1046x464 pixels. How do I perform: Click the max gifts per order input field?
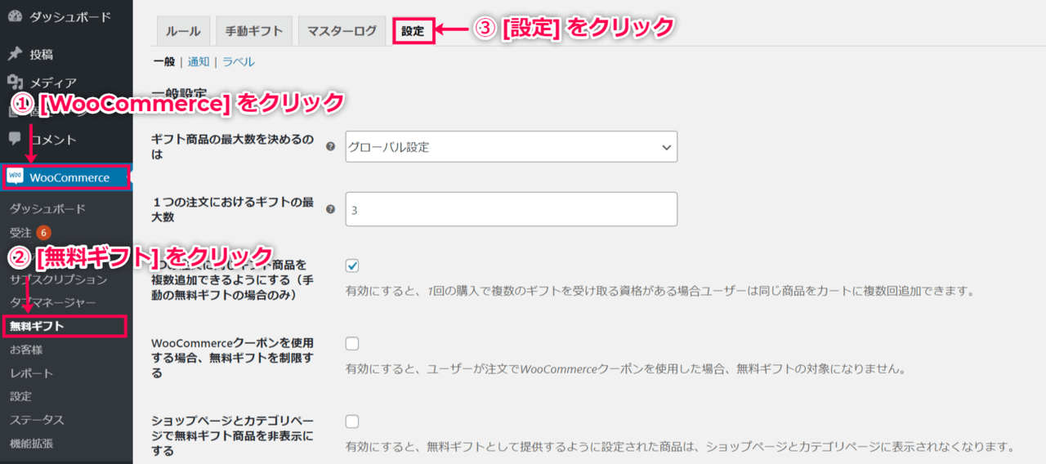(512, 209)
